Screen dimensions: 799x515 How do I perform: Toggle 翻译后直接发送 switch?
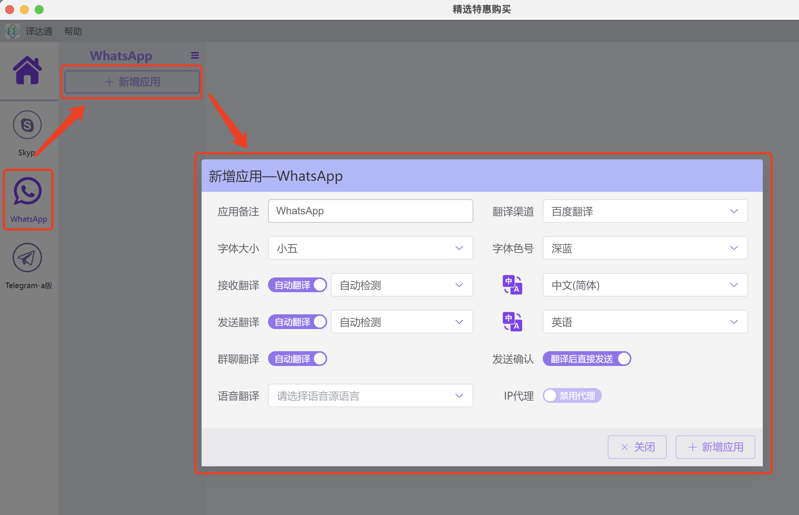(x=586, y=359)
